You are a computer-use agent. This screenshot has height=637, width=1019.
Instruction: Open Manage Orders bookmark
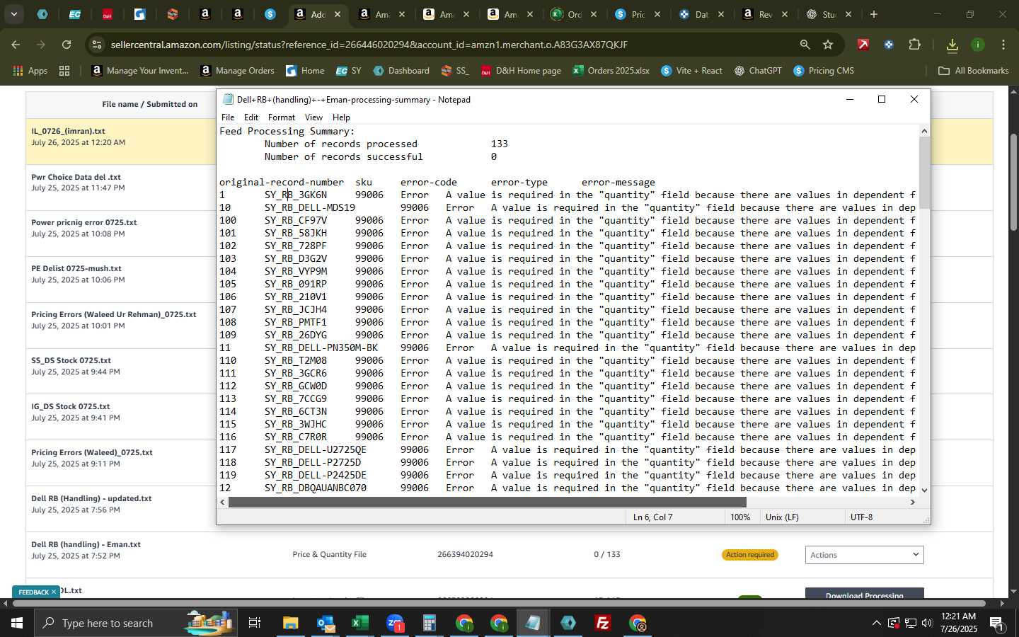tap(237, 71)
